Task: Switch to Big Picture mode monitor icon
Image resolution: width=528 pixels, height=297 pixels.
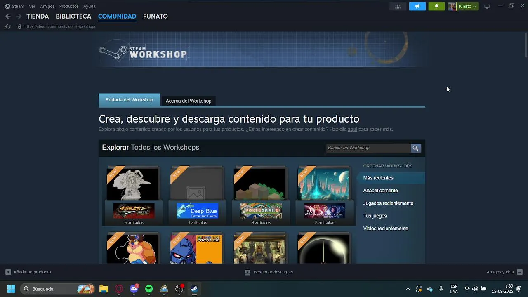Action: pos(487,6)
